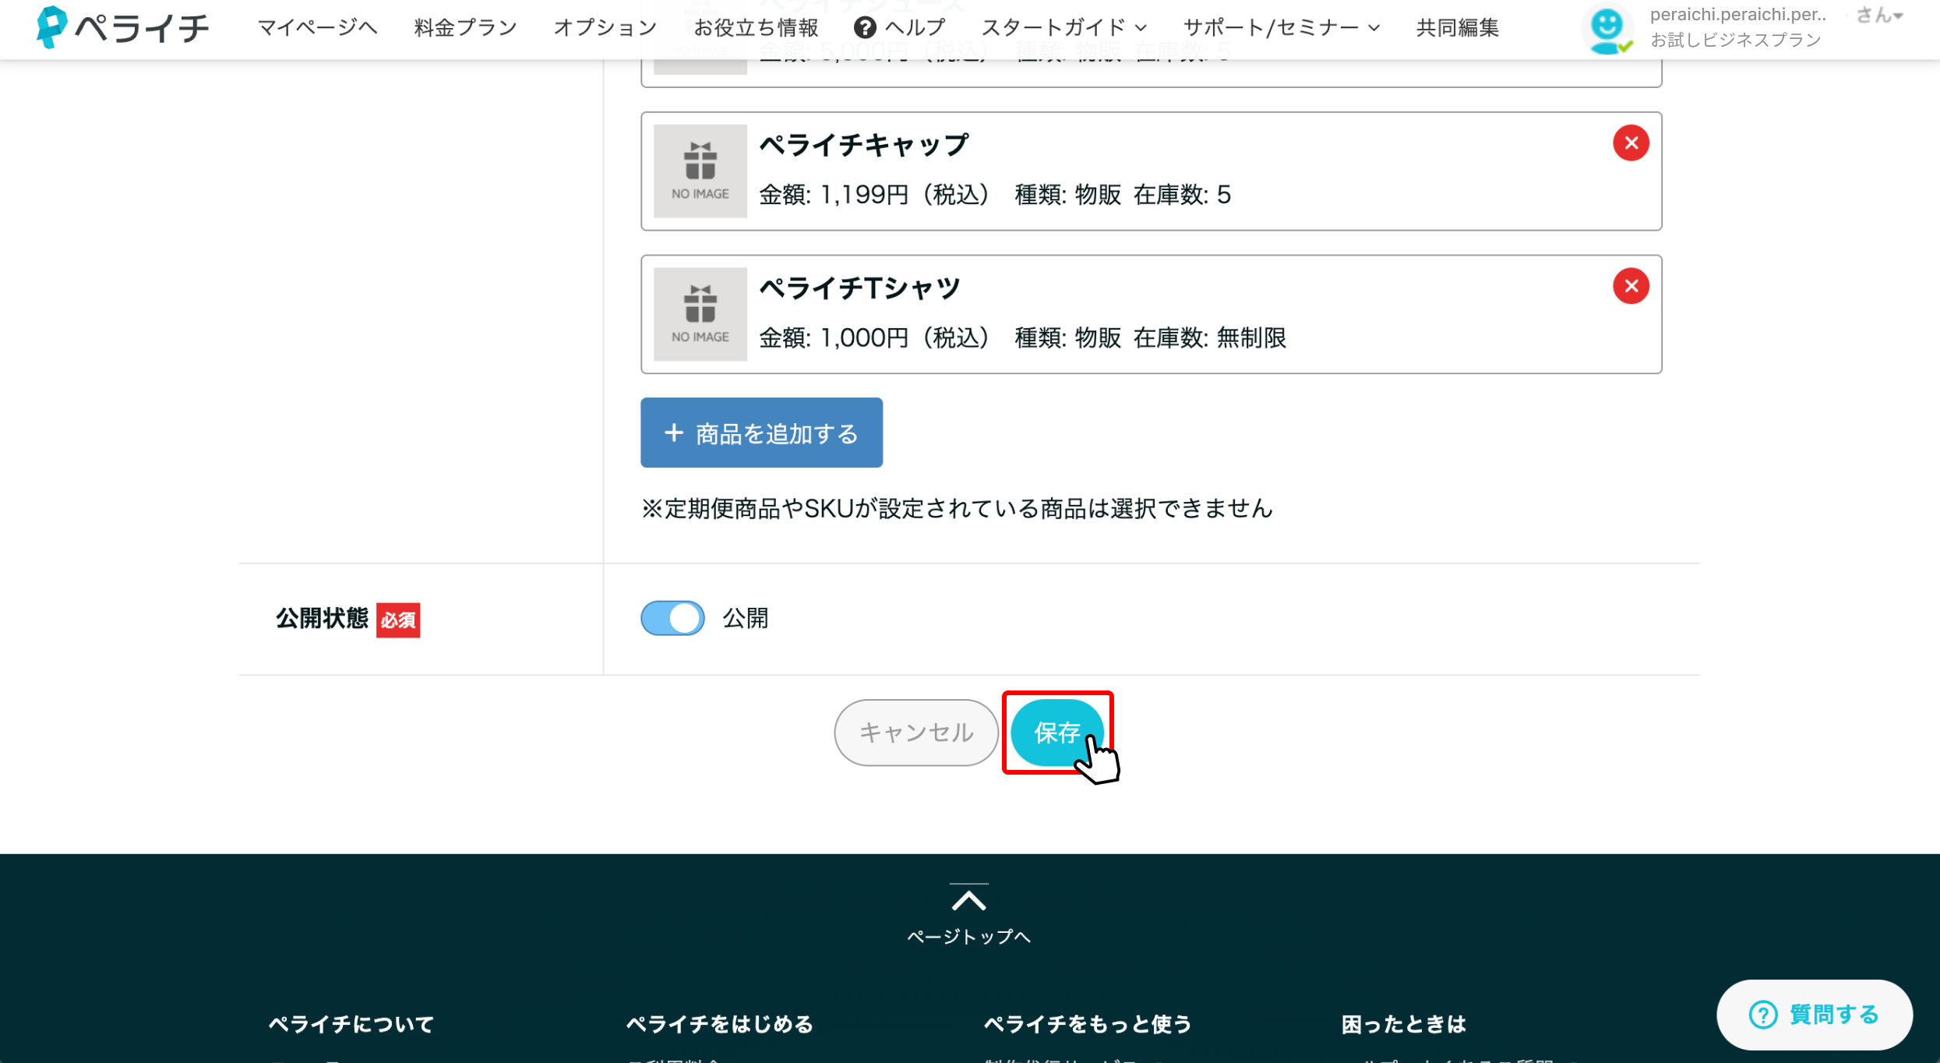The image size is (1940, 1063).
Task: Click the 公開状態 field label
Action: click(321, 619)
